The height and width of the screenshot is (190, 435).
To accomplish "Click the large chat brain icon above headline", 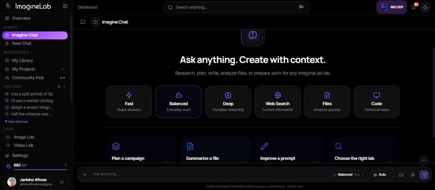I will (253, 35).
